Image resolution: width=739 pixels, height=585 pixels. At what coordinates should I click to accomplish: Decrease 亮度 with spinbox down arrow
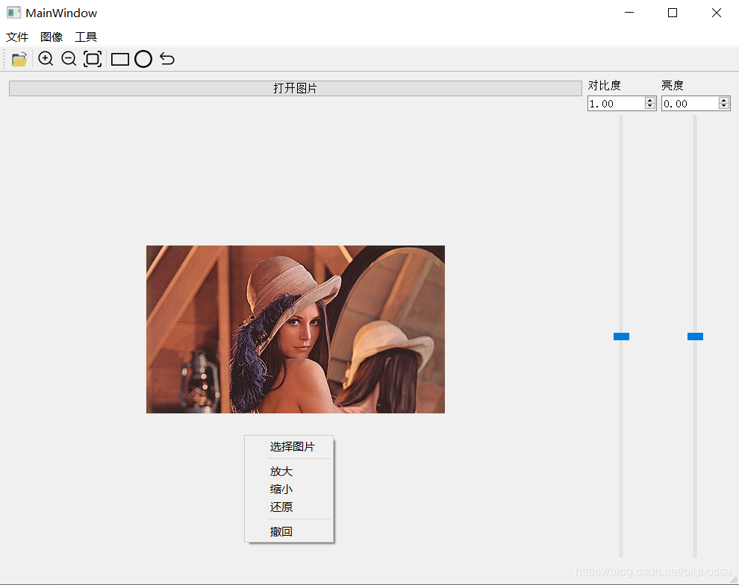tap(724, 107)
